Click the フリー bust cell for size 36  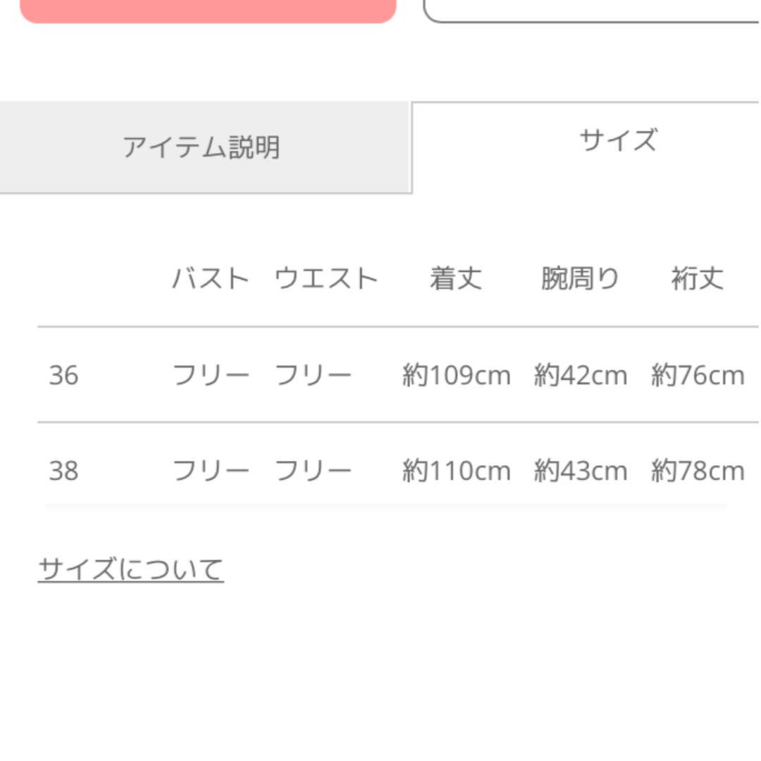click(211, 375)
